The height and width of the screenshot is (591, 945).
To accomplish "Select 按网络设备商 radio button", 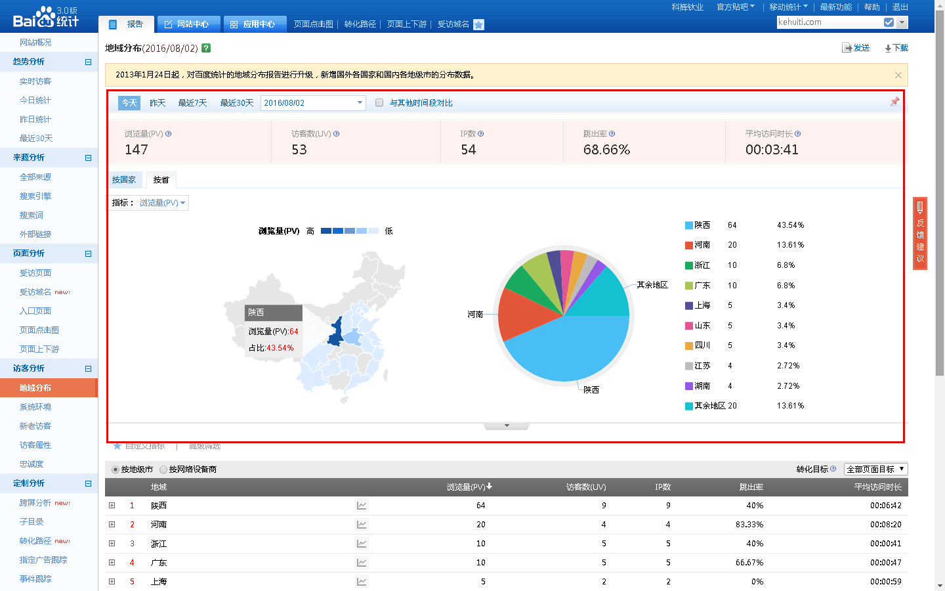I will [163, 470].
